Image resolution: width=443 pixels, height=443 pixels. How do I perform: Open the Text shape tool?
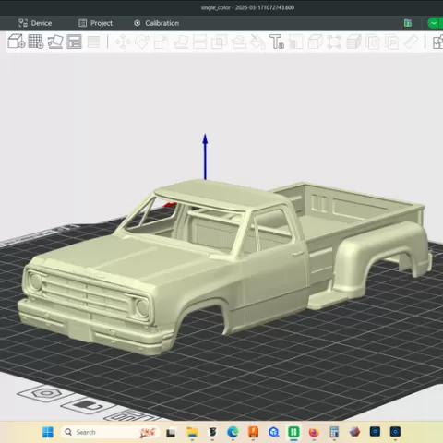pos(277,42)
